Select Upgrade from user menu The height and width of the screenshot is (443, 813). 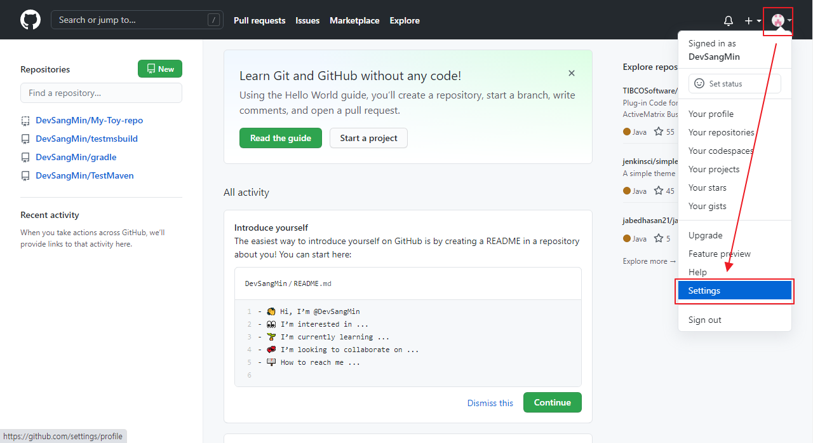(x=735, y=235)
